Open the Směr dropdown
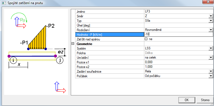 coord(211,16)
